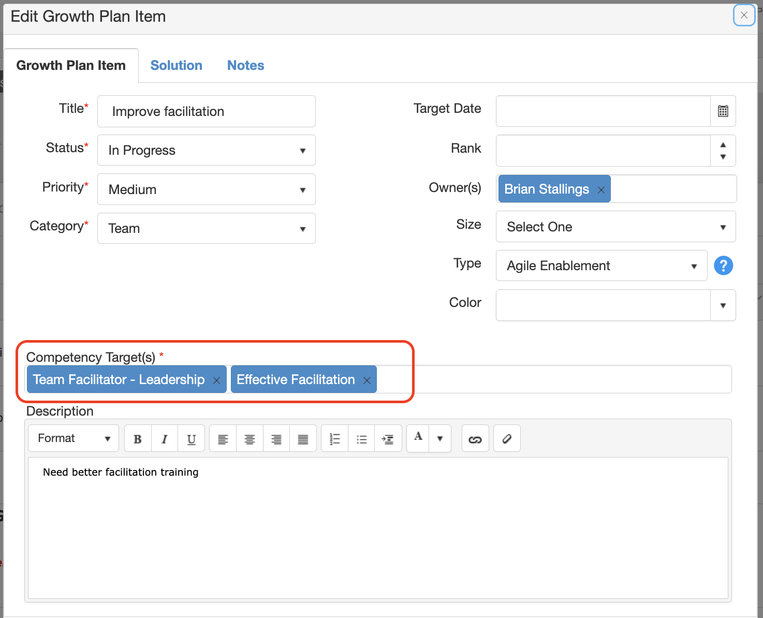Image resolution: width=763 pixels, height=618 pixels.
Task: Click the text Need better facilitation training
Action: 121,472
